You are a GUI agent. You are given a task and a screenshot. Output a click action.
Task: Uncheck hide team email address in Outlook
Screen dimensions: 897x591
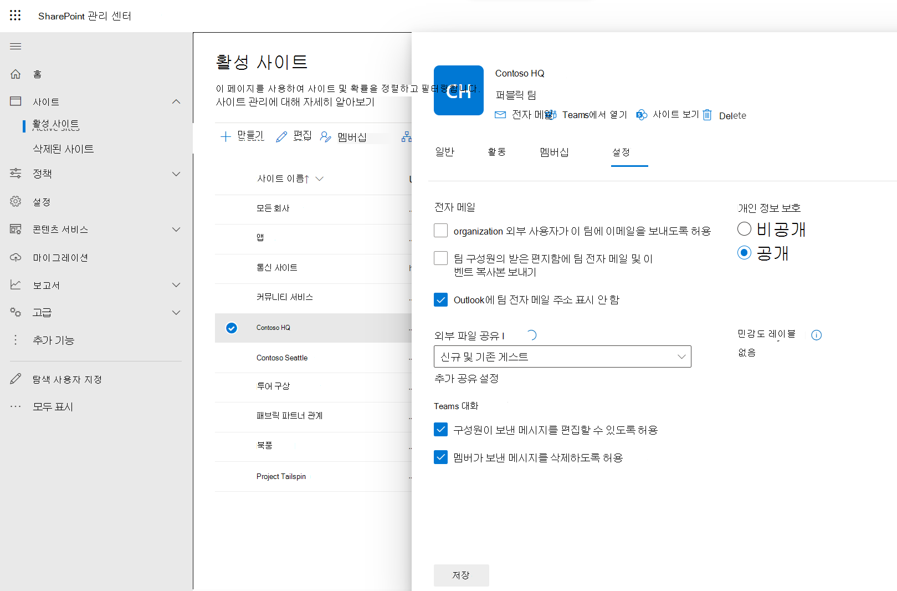point(440,299)
